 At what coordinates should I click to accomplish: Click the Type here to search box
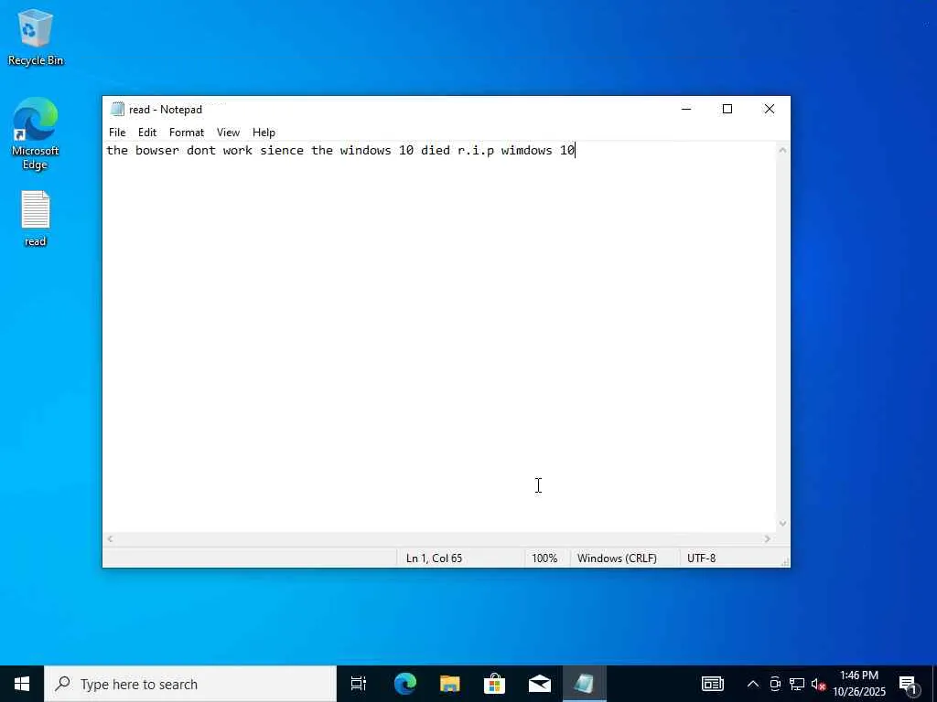point(190,684)
